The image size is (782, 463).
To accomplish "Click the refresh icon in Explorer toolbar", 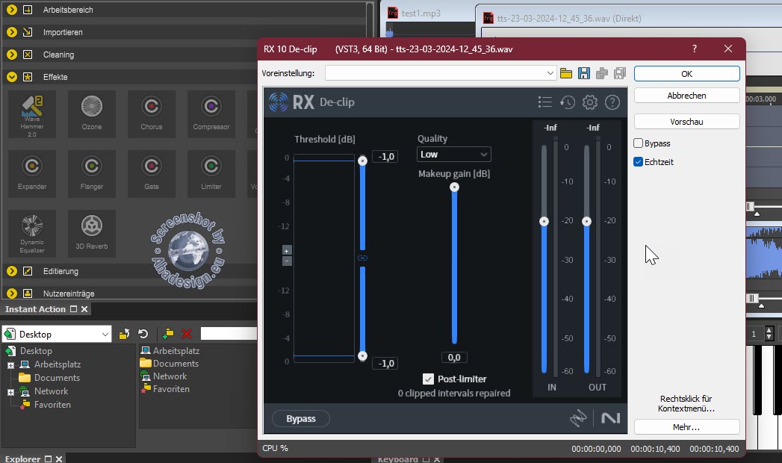I will (x=143, y=334).
